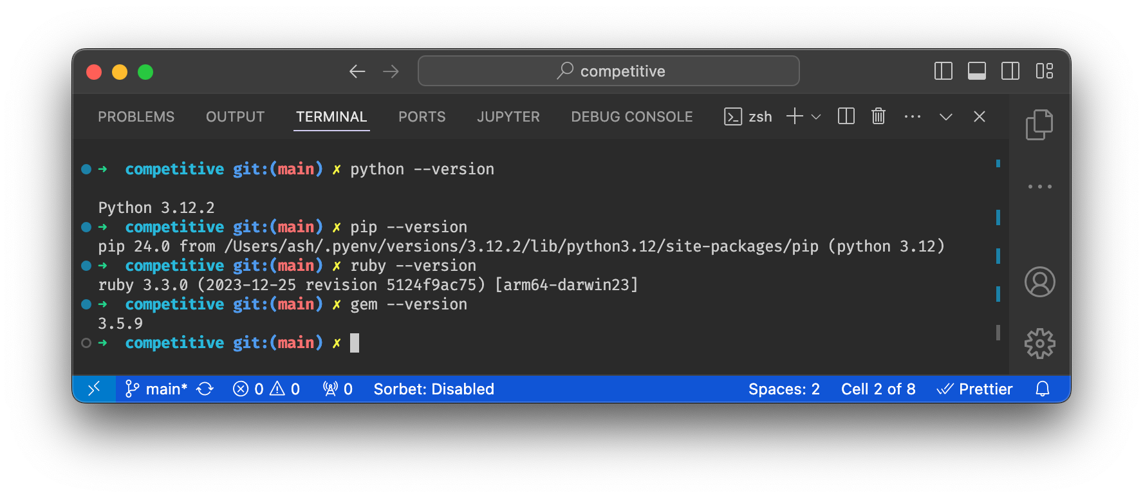Select the 'Cell 2 of 8' status item
The image size is (1143, 498).
[x=878, y=389]
